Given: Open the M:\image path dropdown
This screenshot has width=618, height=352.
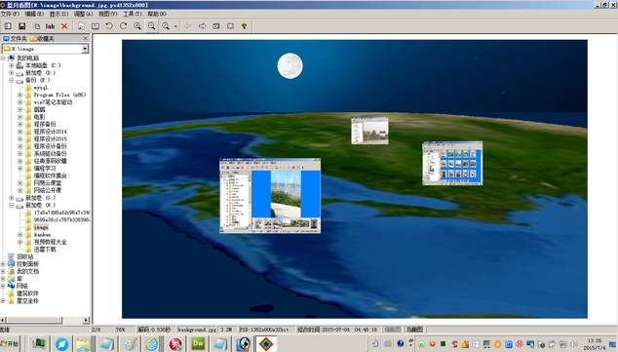Looking at the screenshot, I should [x=85, y=49].
